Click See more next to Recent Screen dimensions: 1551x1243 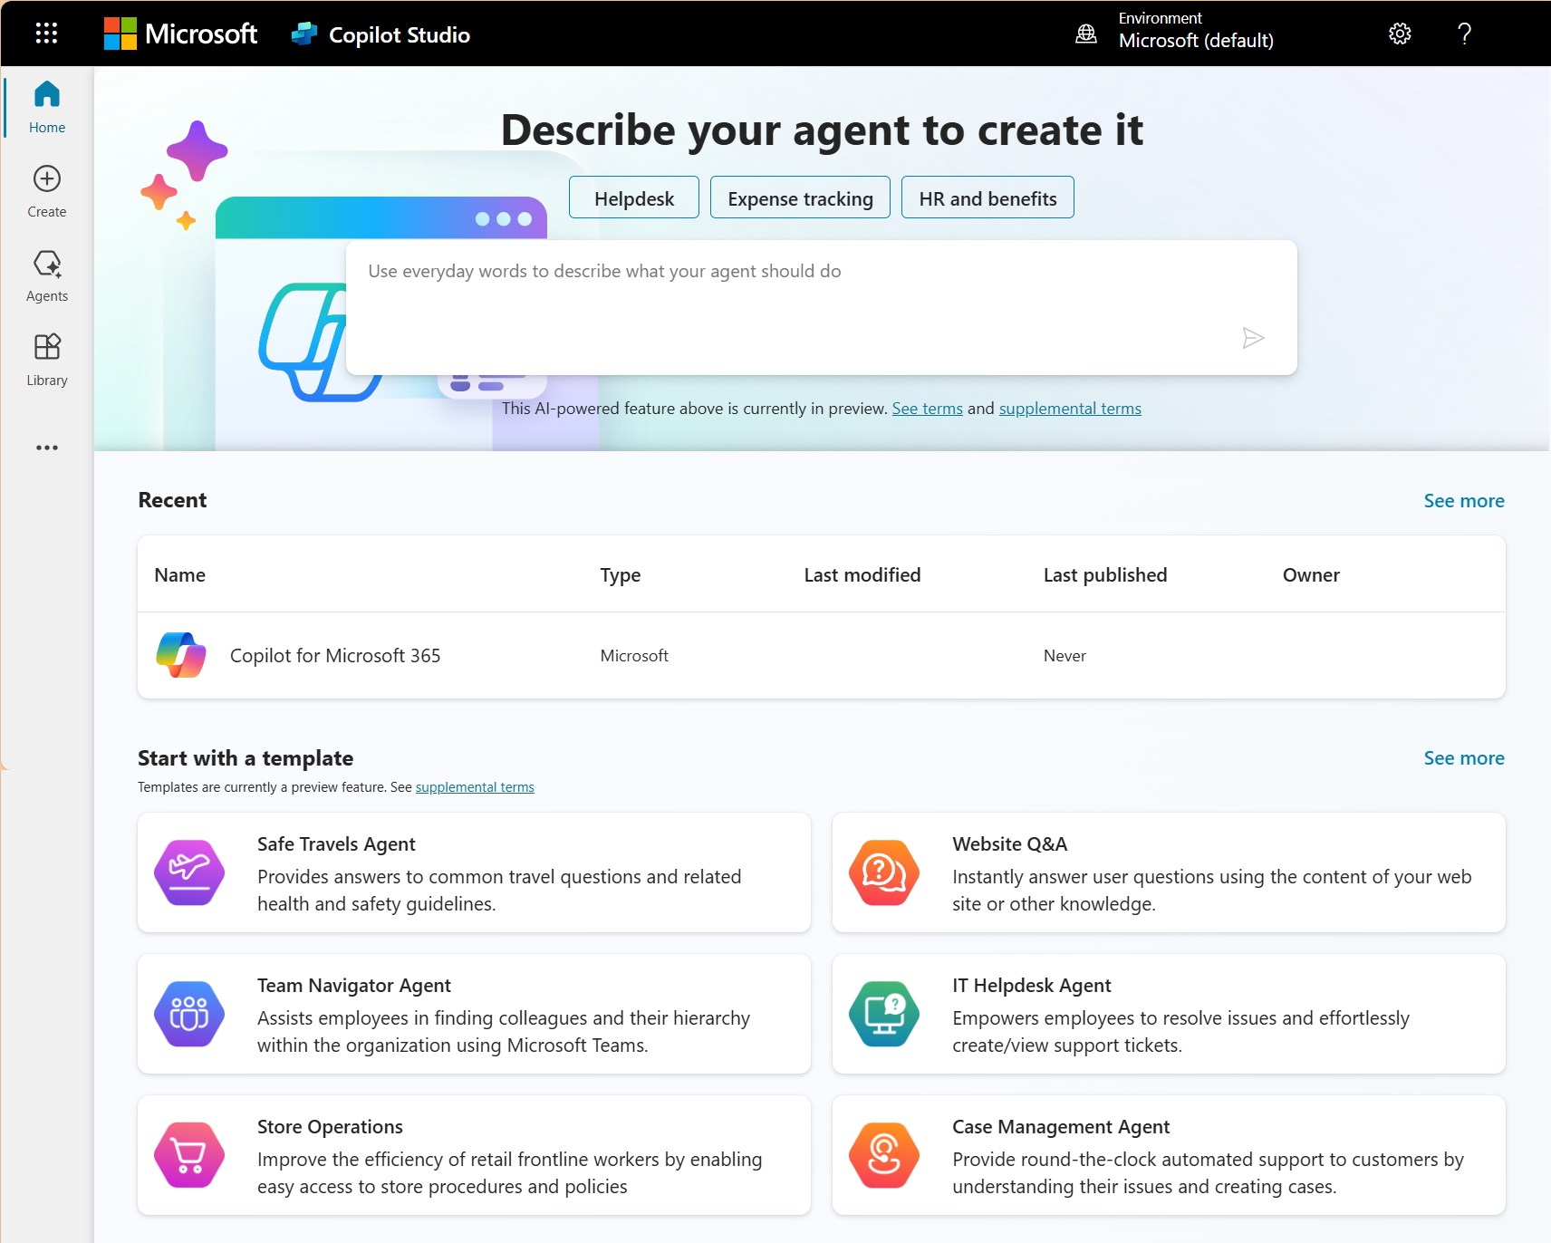coord(1463,500)
